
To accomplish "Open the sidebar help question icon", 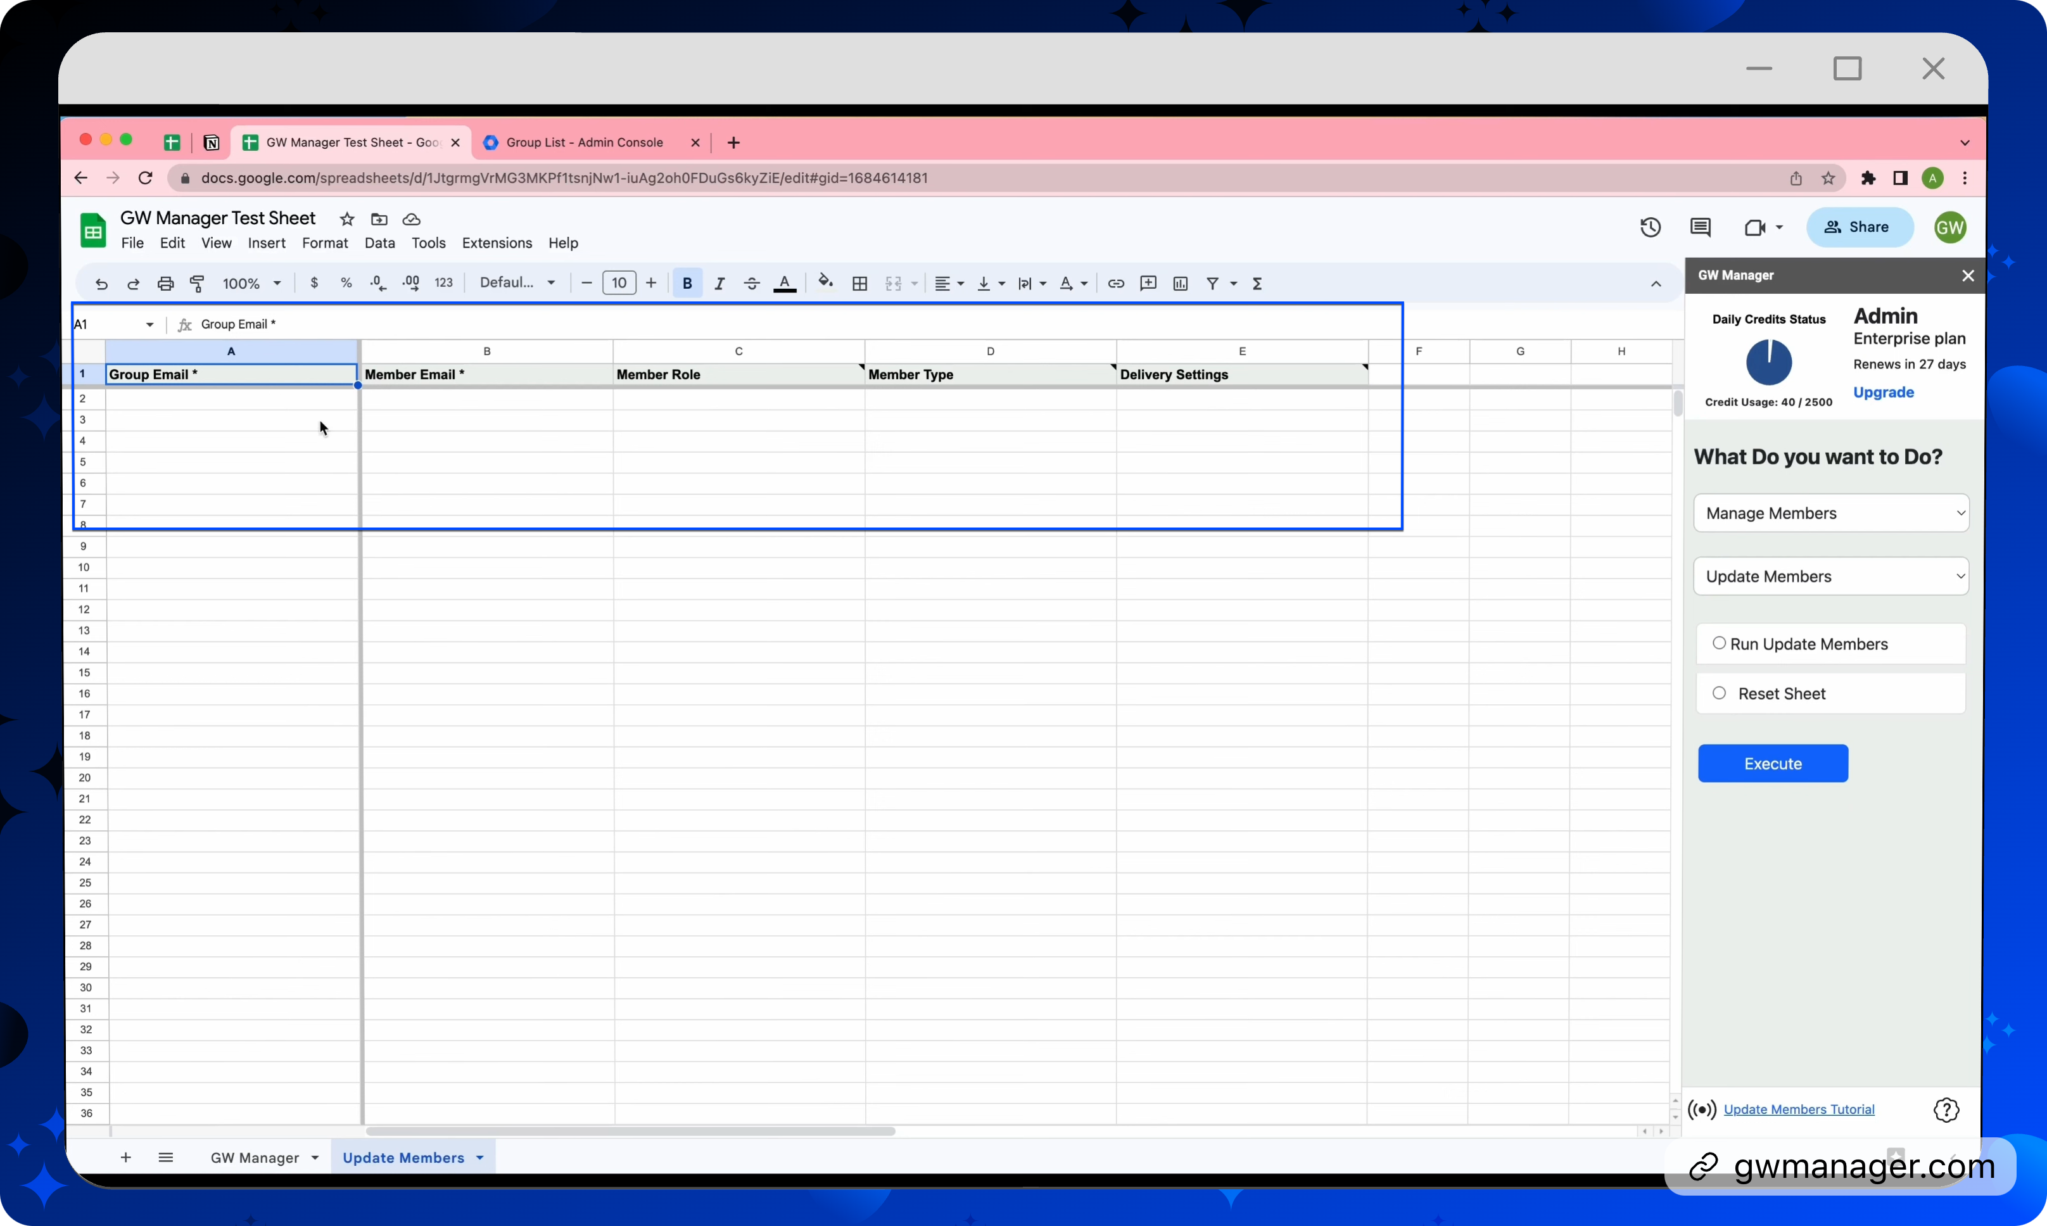I will coord(1946,1109).
